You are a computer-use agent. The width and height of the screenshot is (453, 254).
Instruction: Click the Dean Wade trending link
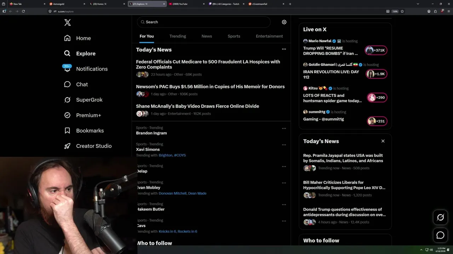point(197,193)
